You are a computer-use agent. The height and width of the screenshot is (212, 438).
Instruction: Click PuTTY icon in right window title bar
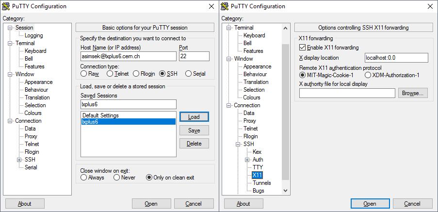coord(225,6)
